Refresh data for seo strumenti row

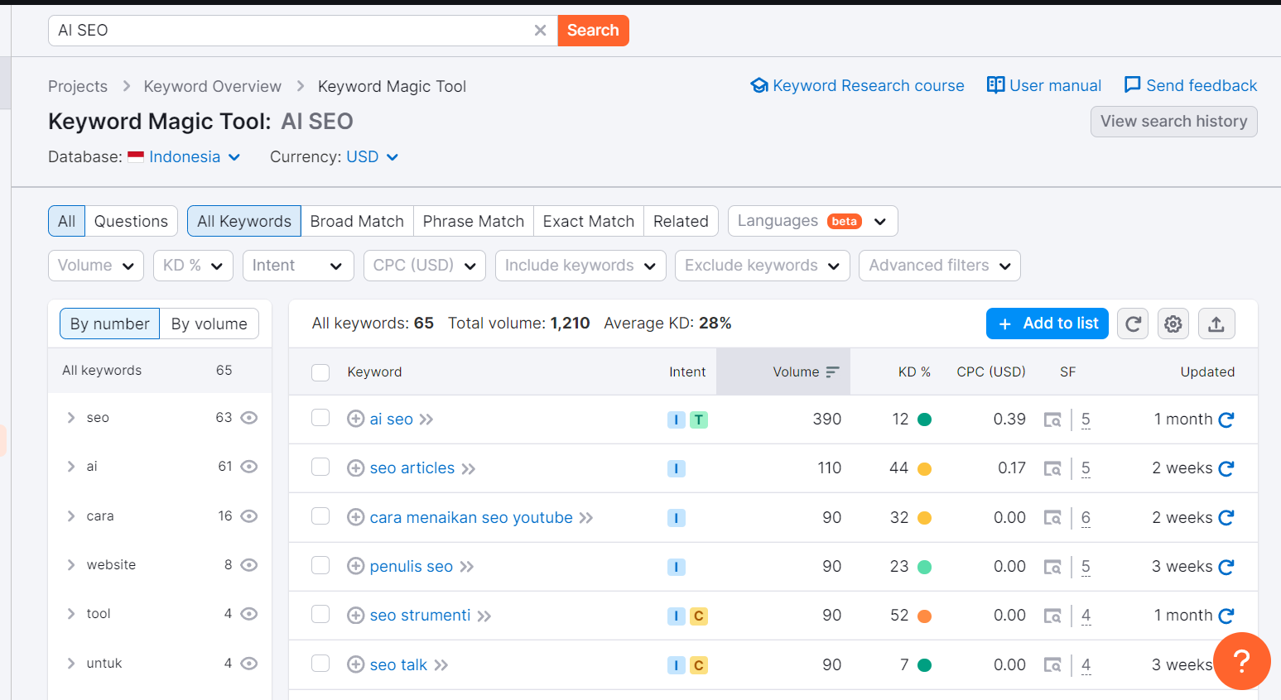[x=1226, y=616]
